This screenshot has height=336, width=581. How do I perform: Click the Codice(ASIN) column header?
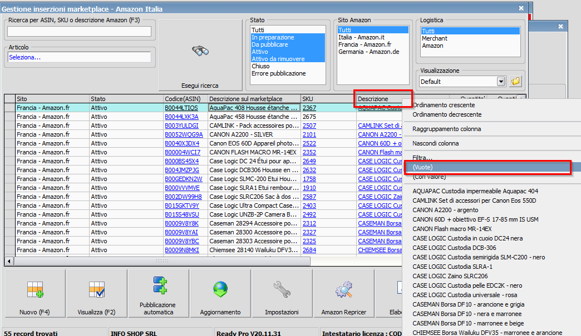pos(186,99)
